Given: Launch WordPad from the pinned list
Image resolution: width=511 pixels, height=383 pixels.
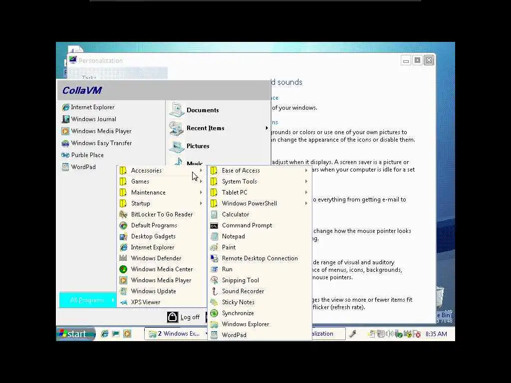Looking at the screenshot, I should tap(78, 167).
